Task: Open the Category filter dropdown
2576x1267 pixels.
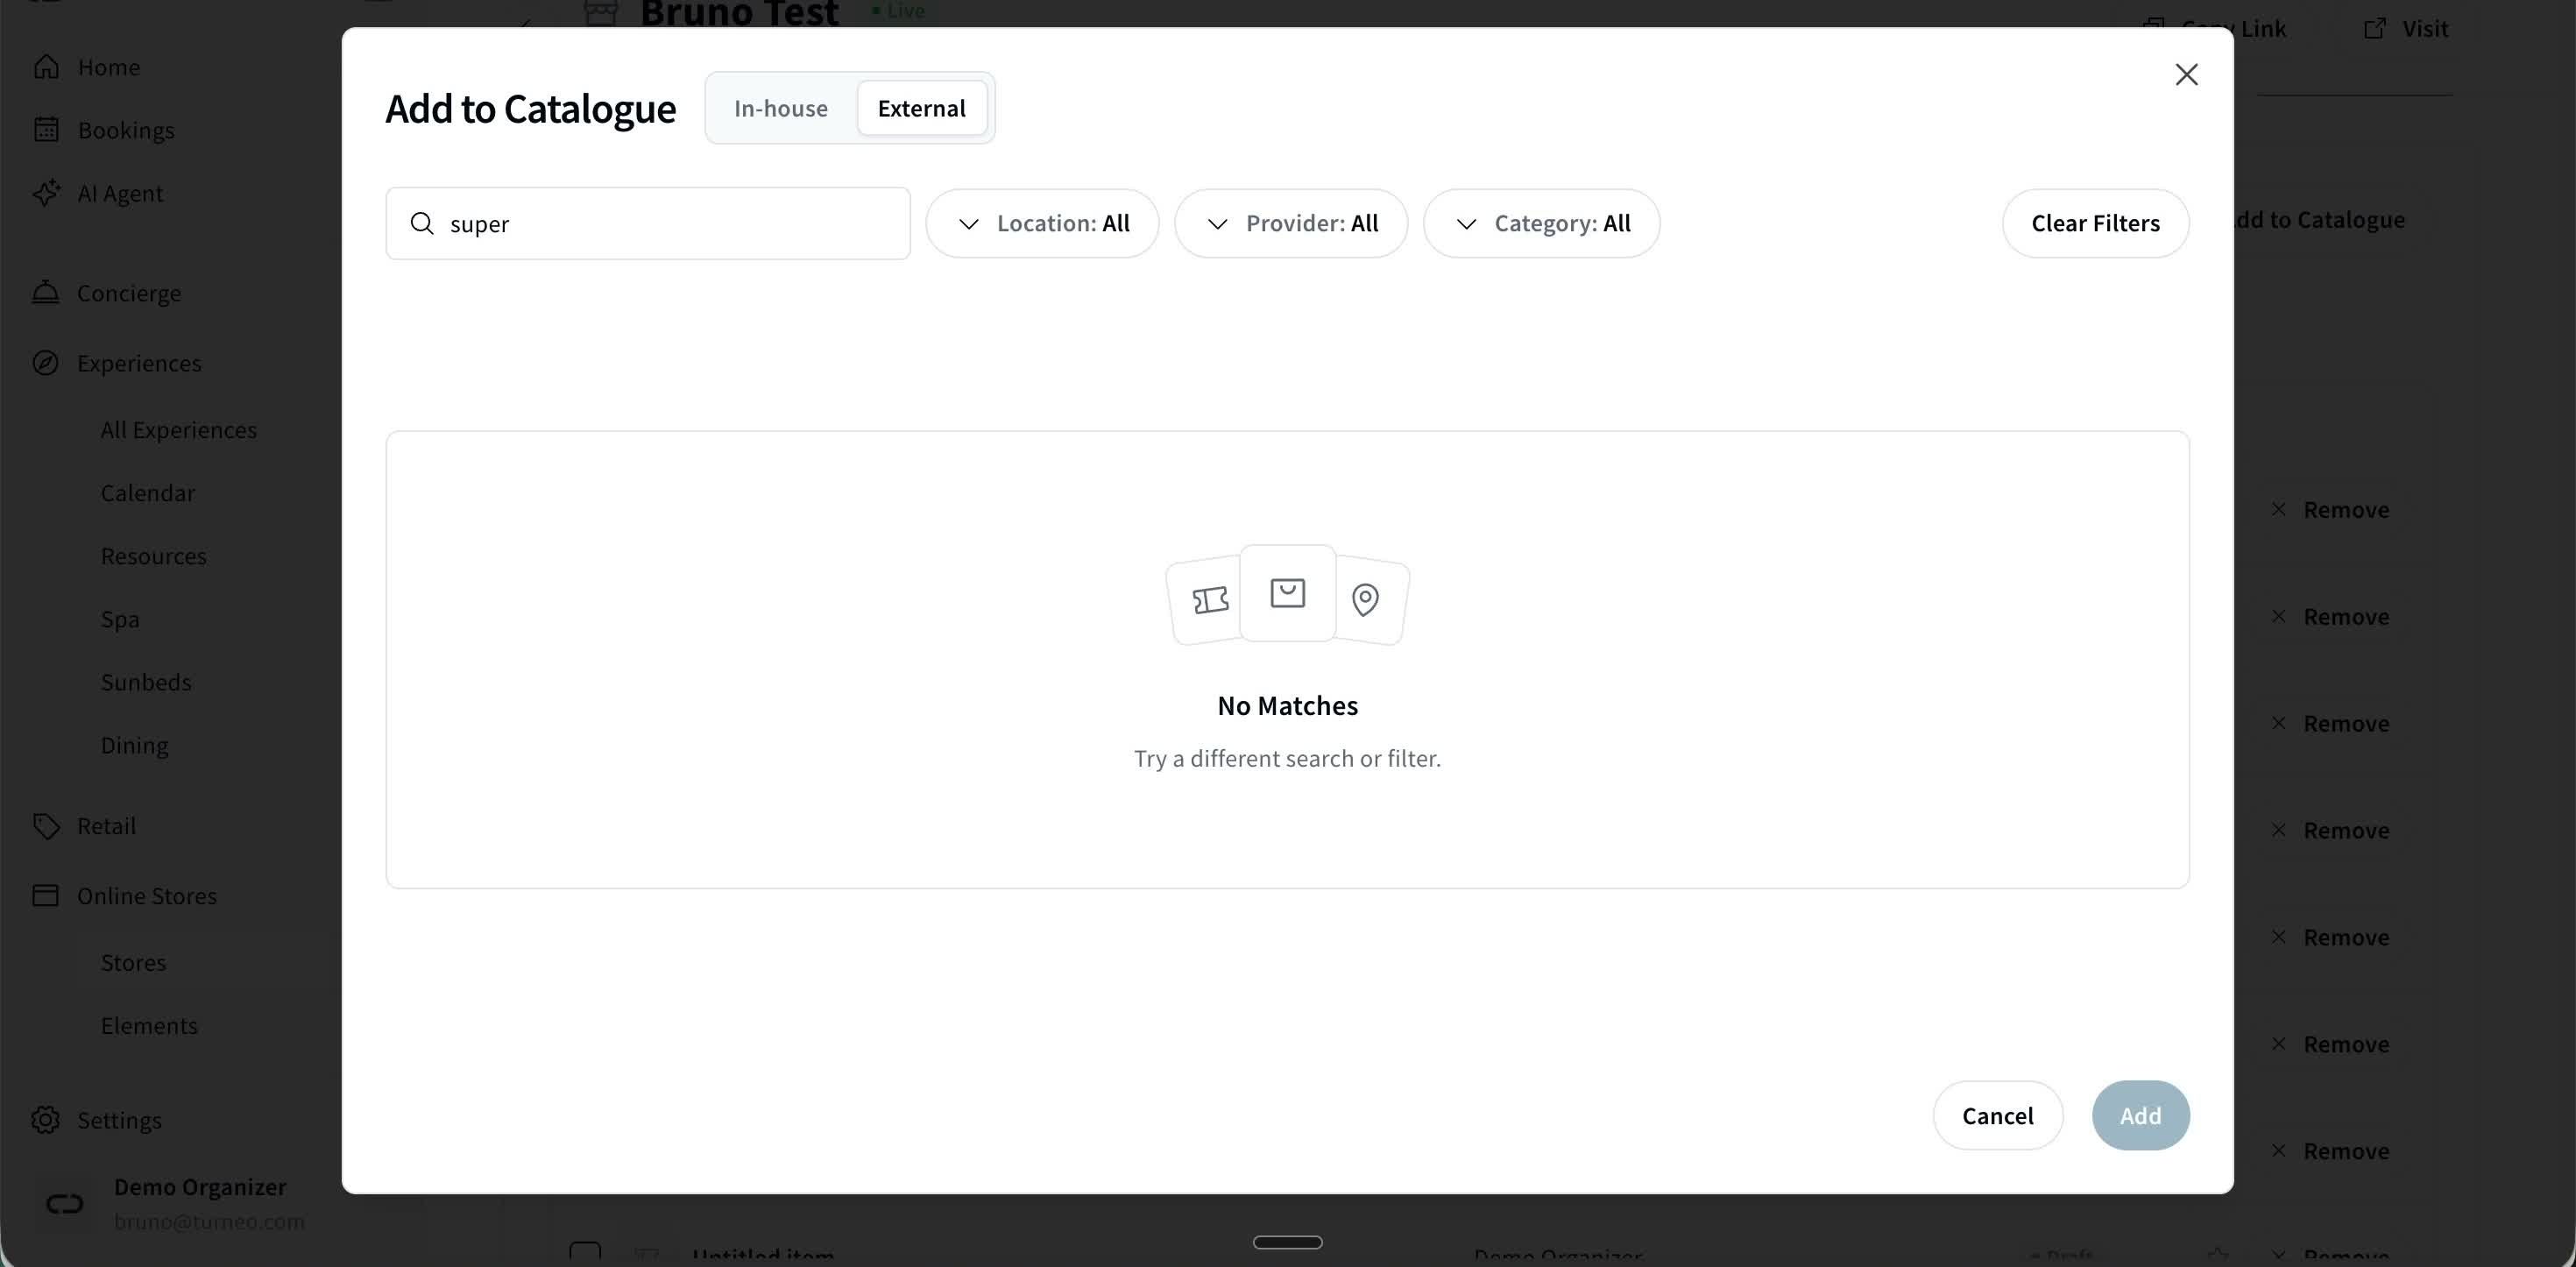Action: click(1541, 223)
